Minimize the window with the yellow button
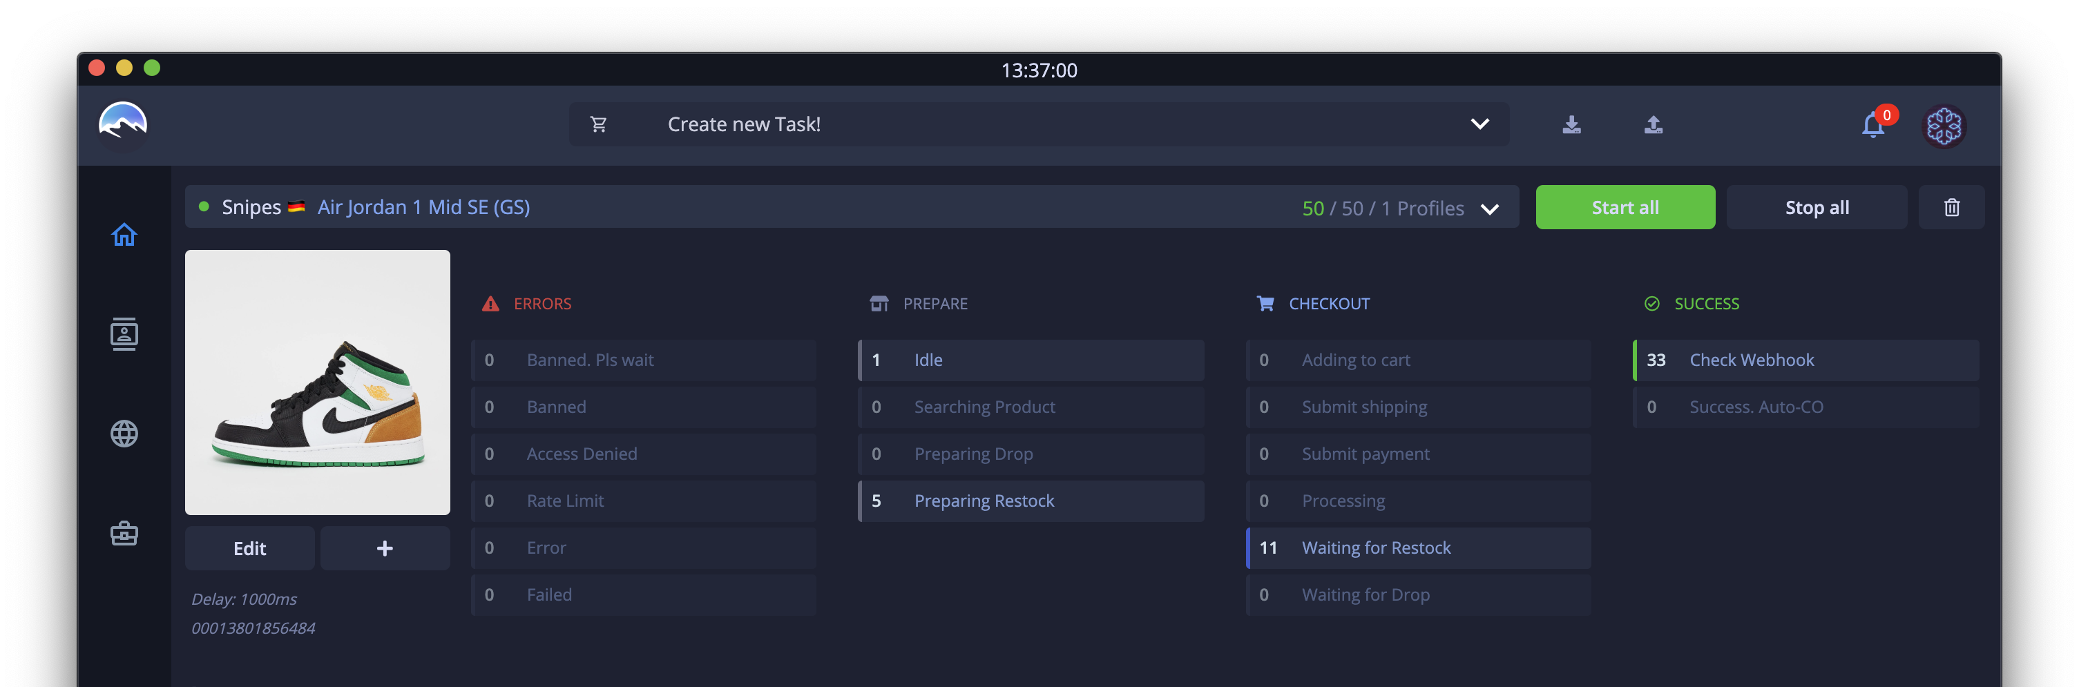The image size is (2079, 687). (x=124, y=68)
